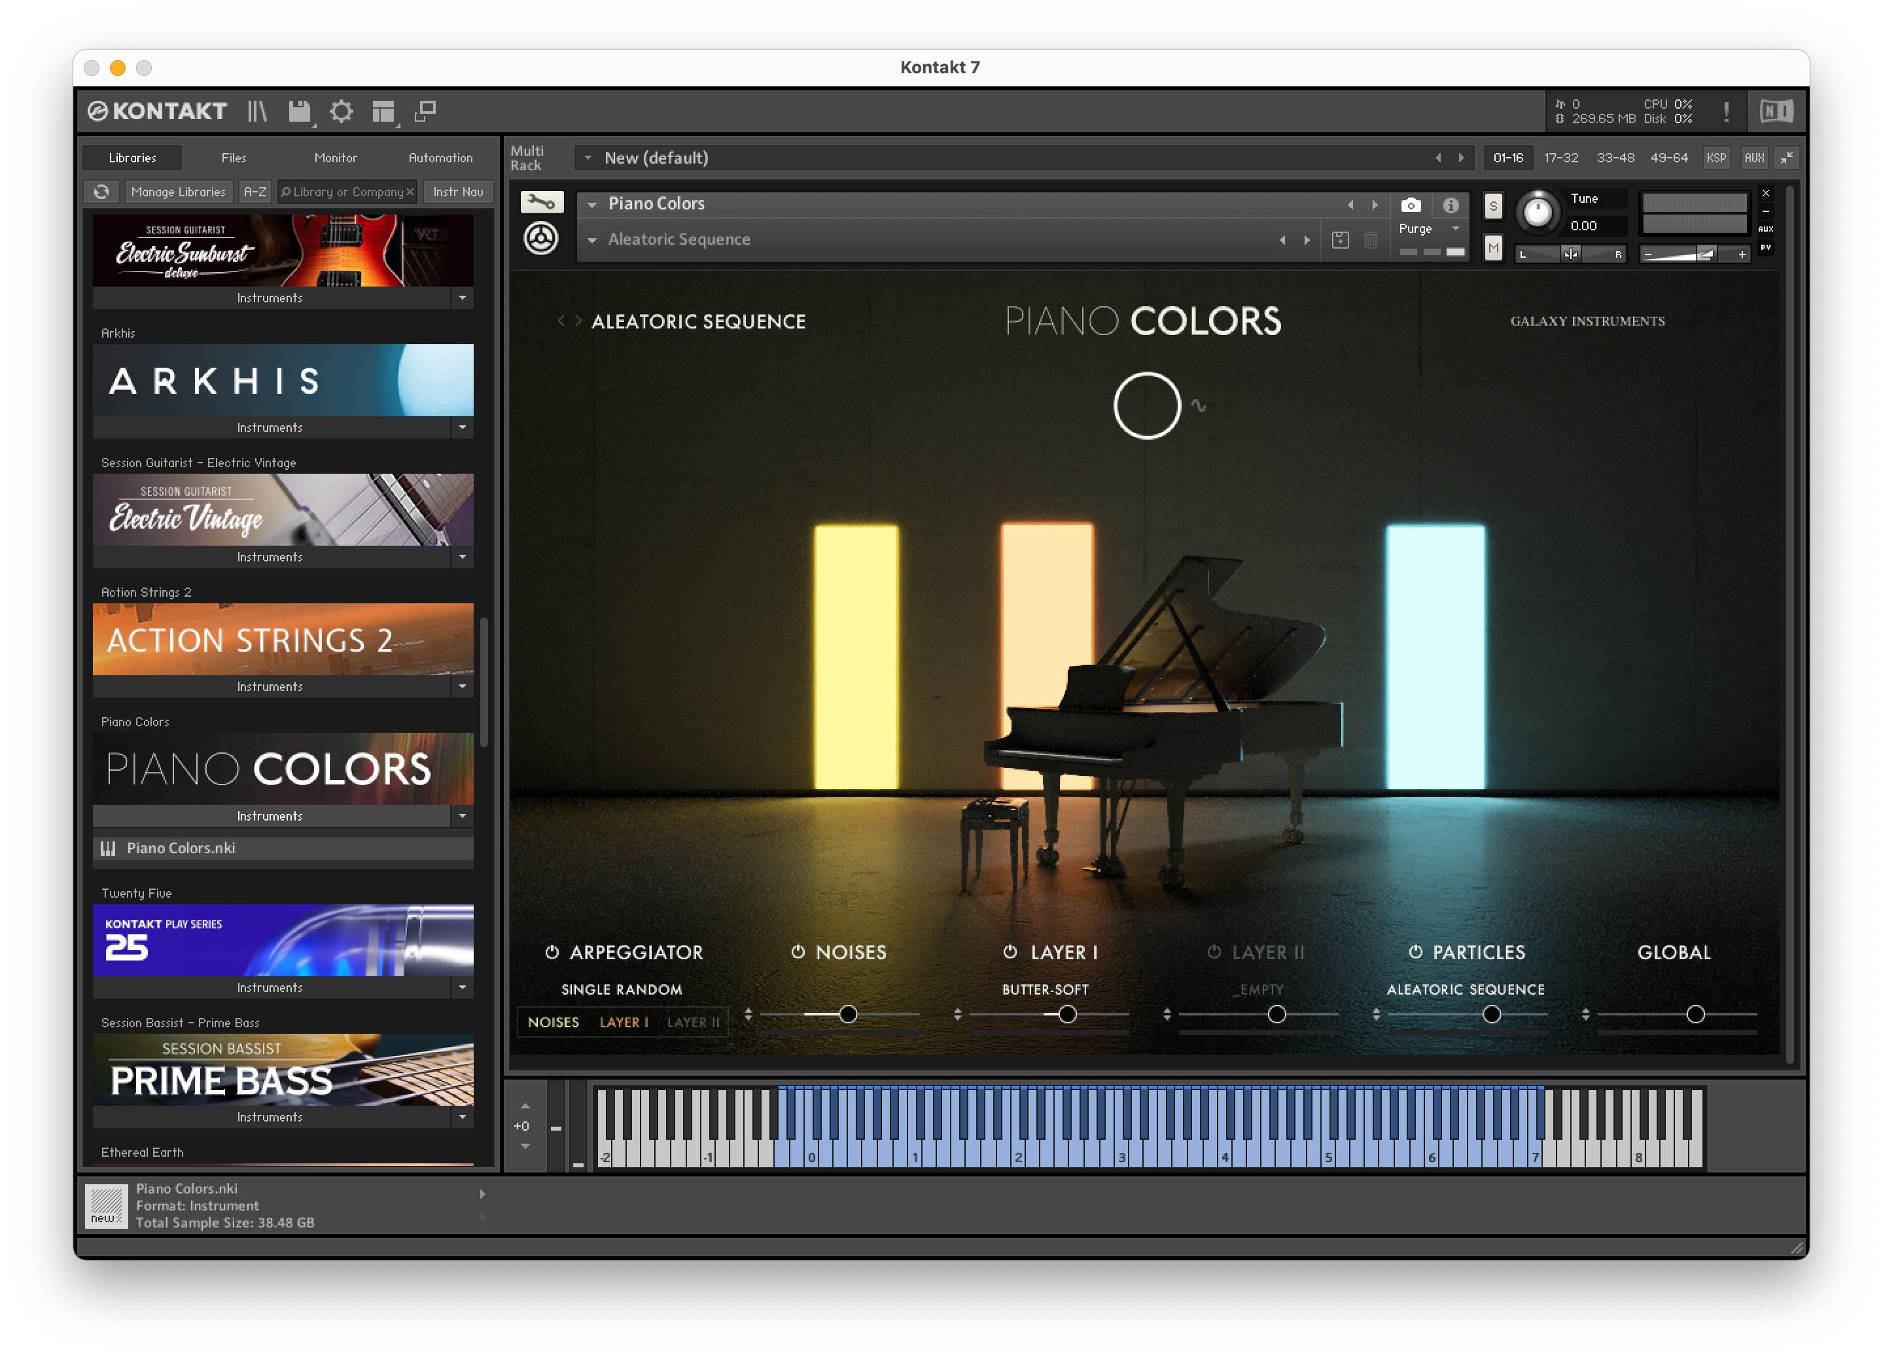Collapse Piano Colors Instruments dropdown arrow
The image size is (1883, 1357).
(x=463, y=815)
